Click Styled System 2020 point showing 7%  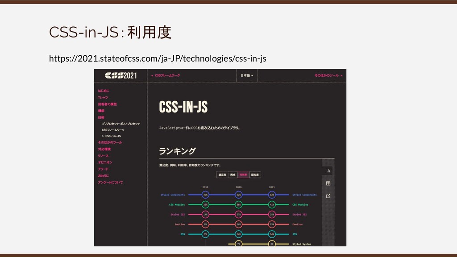pyautogui.click(x=239, y=244)
